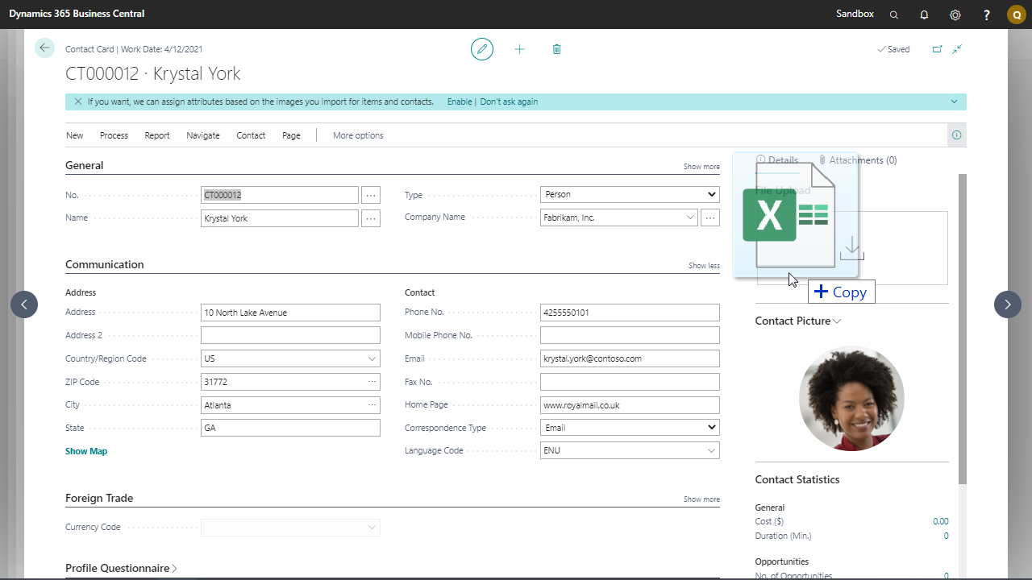Toggle the FactBox information pane
1032x580 pixels.
point(956,135)
